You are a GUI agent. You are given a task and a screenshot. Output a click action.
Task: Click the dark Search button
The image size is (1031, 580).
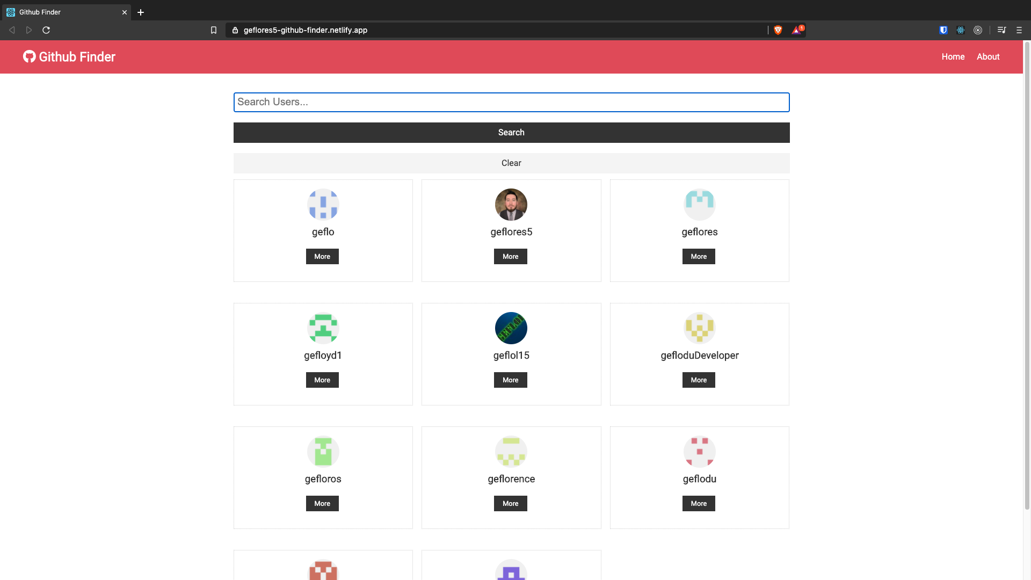511,132
